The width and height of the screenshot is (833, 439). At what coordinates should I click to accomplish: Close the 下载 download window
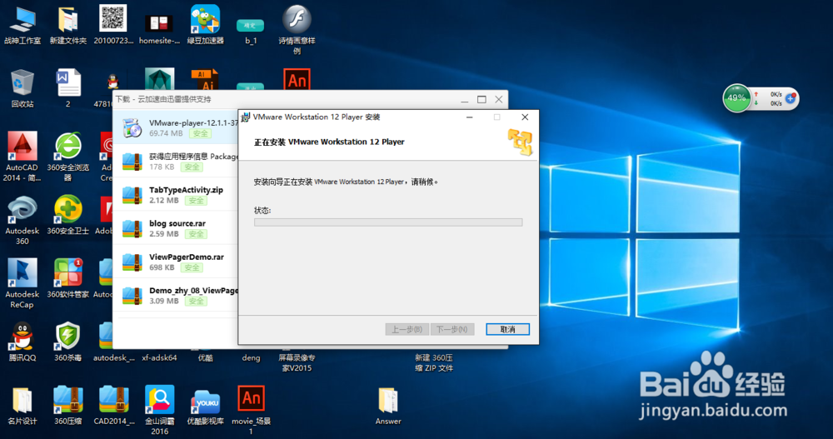coord(498,99)
